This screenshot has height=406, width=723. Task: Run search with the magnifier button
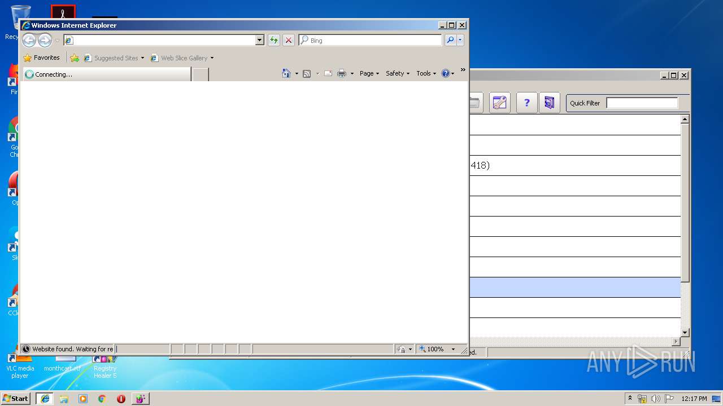click(450, 40)
